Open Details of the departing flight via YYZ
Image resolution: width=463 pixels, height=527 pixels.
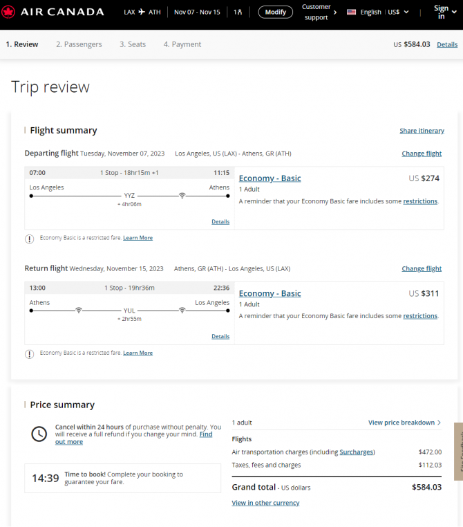point(220,222)
